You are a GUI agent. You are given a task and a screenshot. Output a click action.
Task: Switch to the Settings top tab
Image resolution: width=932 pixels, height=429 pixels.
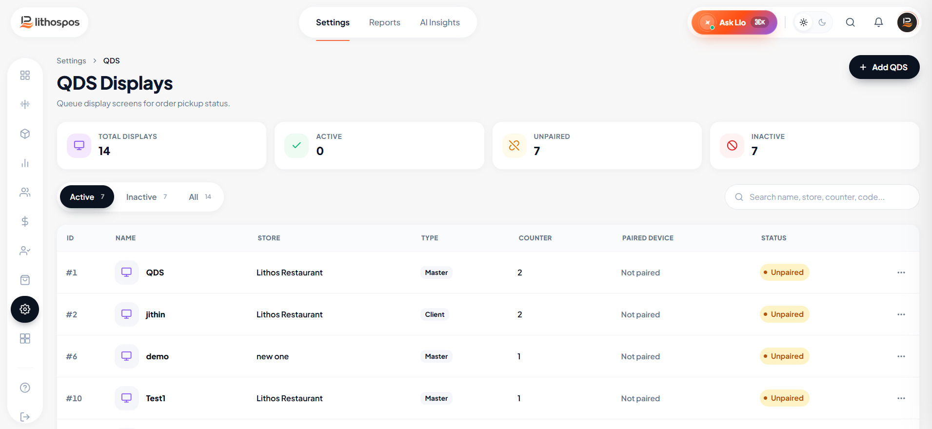click(333, 22)
